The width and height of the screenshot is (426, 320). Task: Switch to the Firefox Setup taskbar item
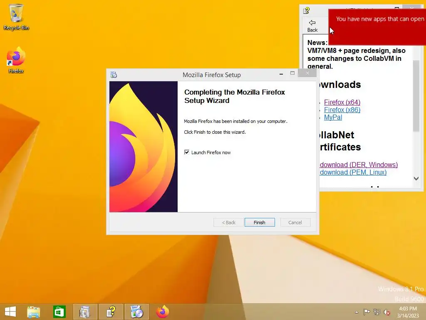point(136,312)
